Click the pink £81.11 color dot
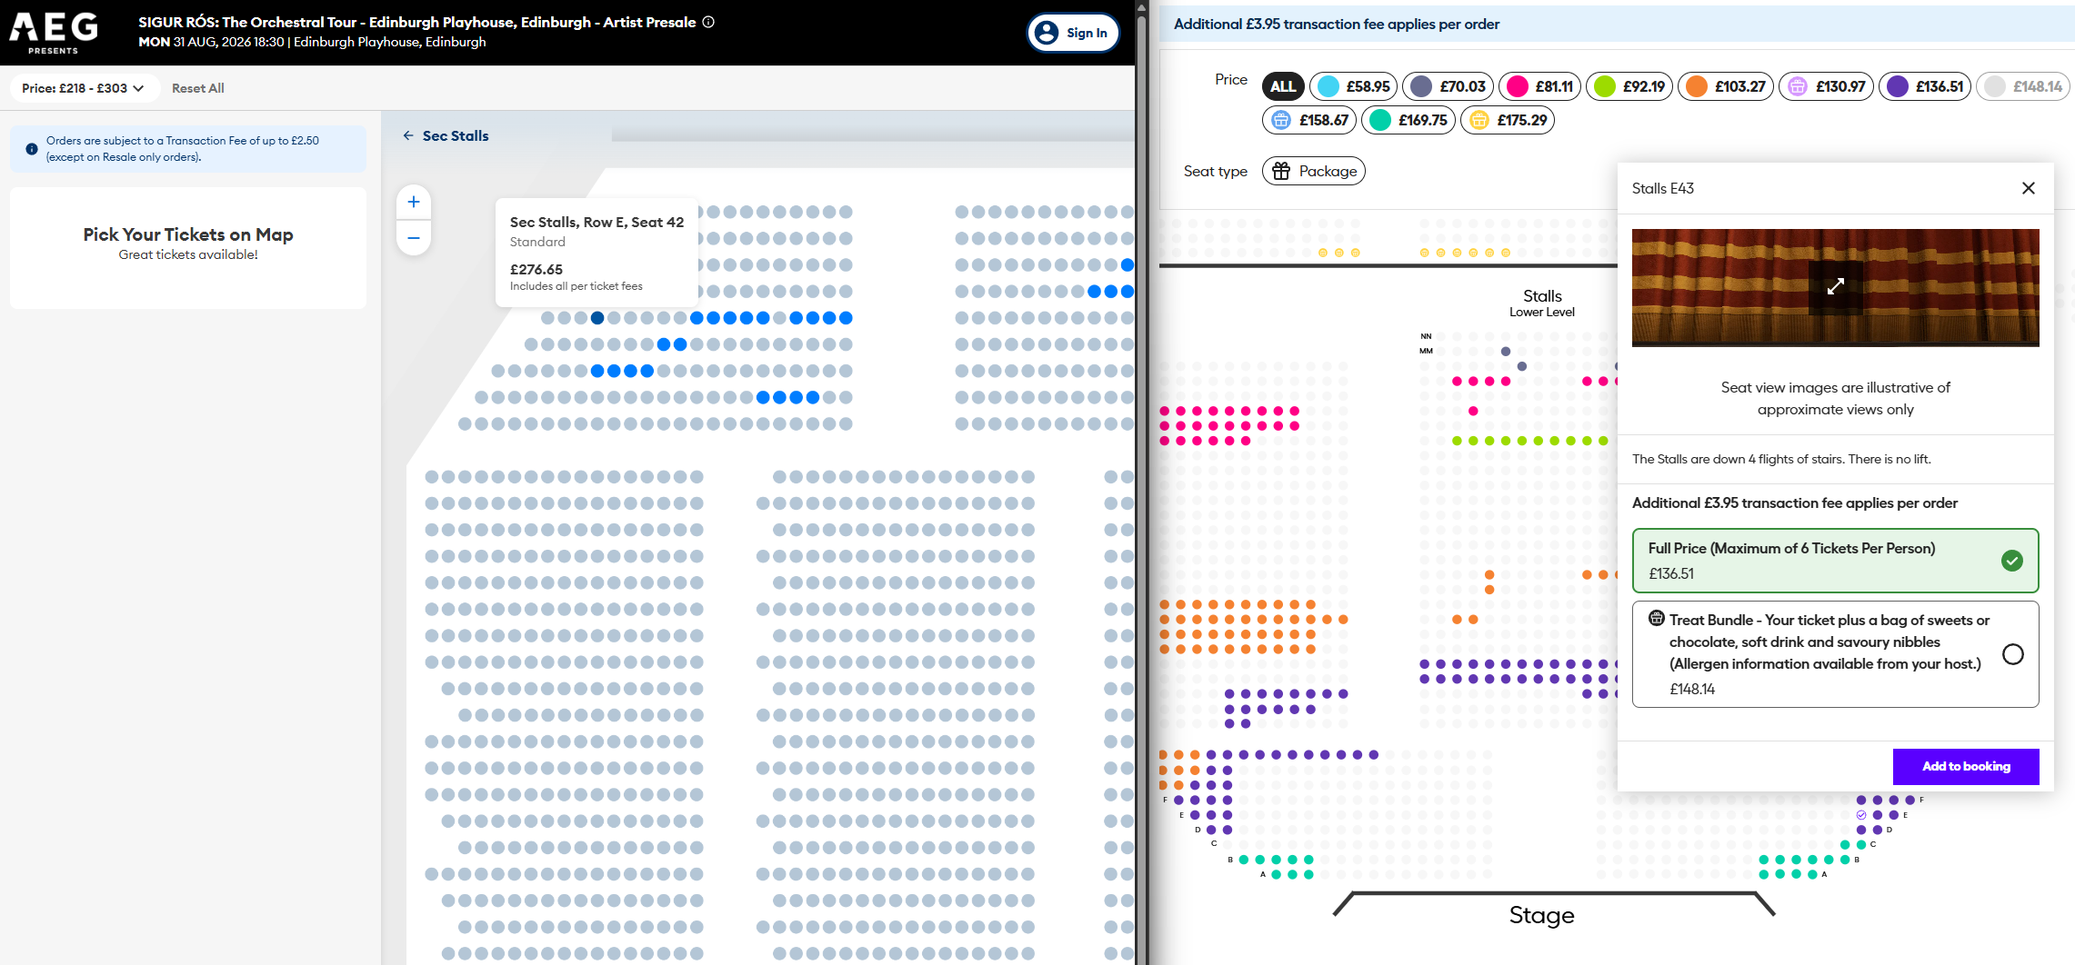 1517,86
